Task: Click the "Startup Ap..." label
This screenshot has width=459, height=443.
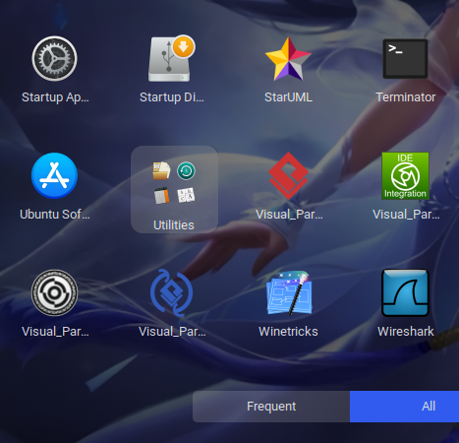Action: click(x=55, y=97)
